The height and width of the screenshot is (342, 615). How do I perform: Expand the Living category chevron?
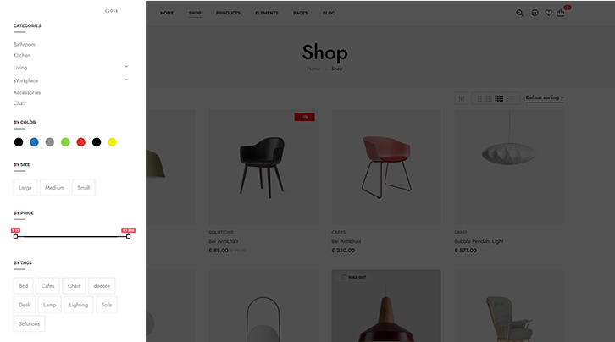click(x=126, y=67)
